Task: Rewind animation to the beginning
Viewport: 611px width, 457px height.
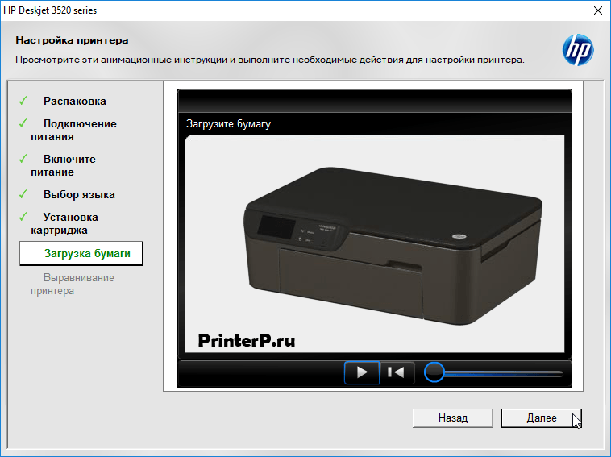Action: 397,373
